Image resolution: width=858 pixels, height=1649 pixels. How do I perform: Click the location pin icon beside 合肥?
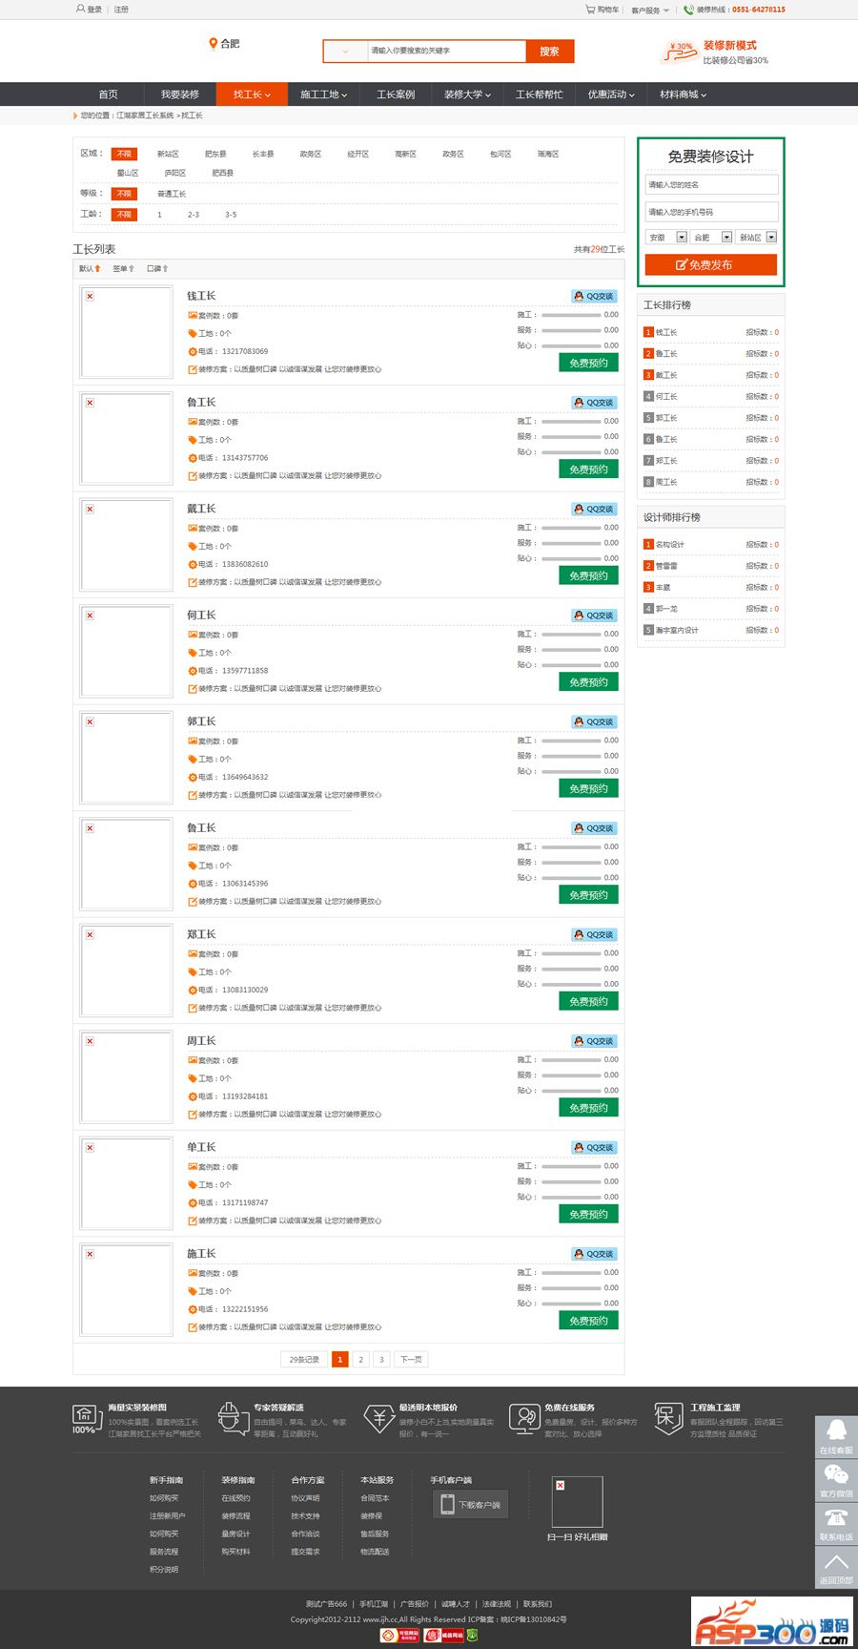click(214, 44)
